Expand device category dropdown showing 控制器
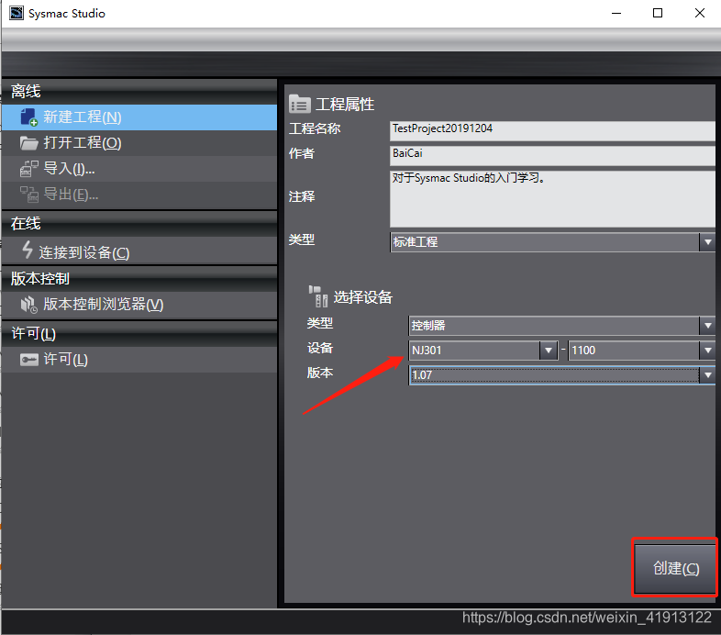This screenshot has width=721, height=635. coord(562,326)
